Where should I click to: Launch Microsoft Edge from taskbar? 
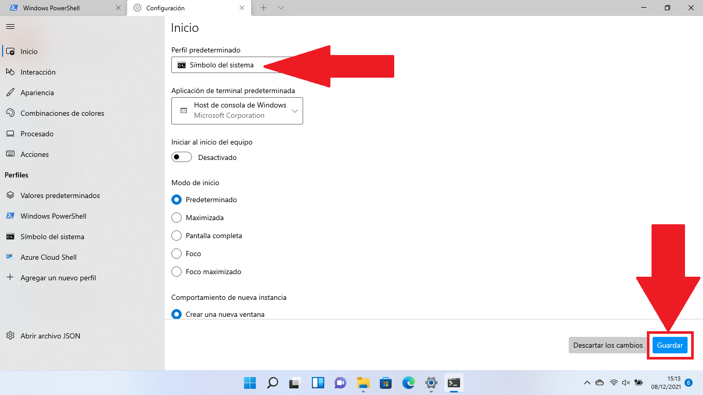[409, 383]
